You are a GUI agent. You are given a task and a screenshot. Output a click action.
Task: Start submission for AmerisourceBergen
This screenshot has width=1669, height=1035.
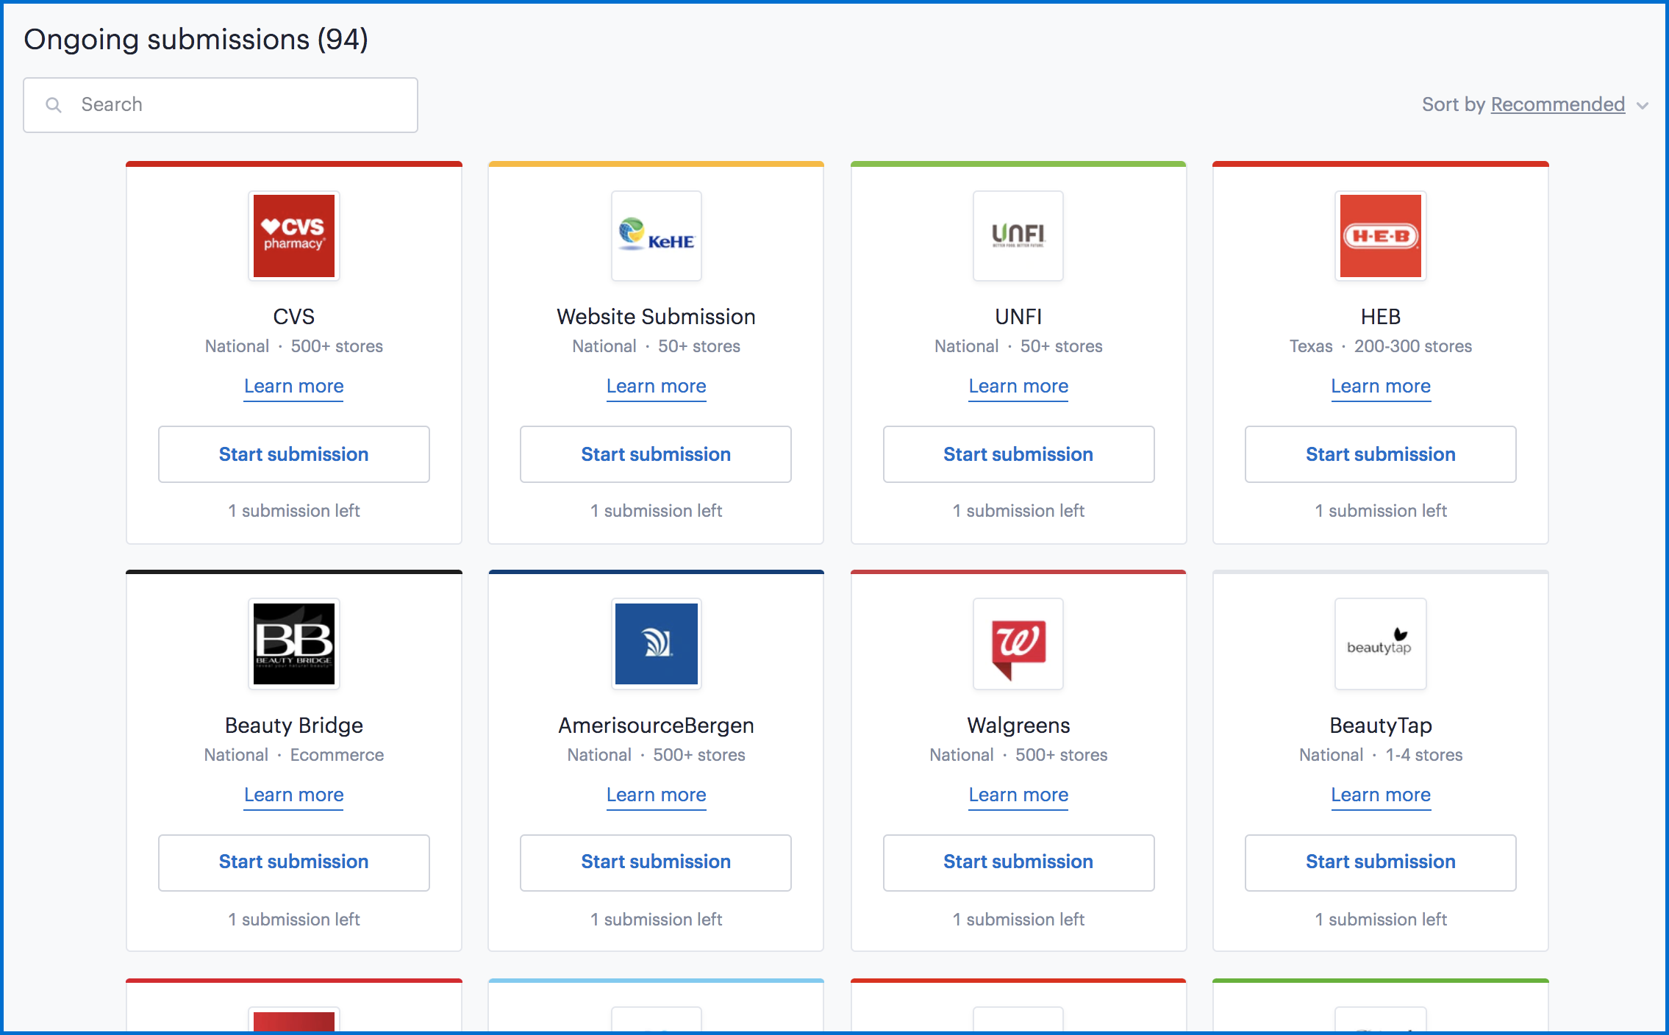pos(656,862)
